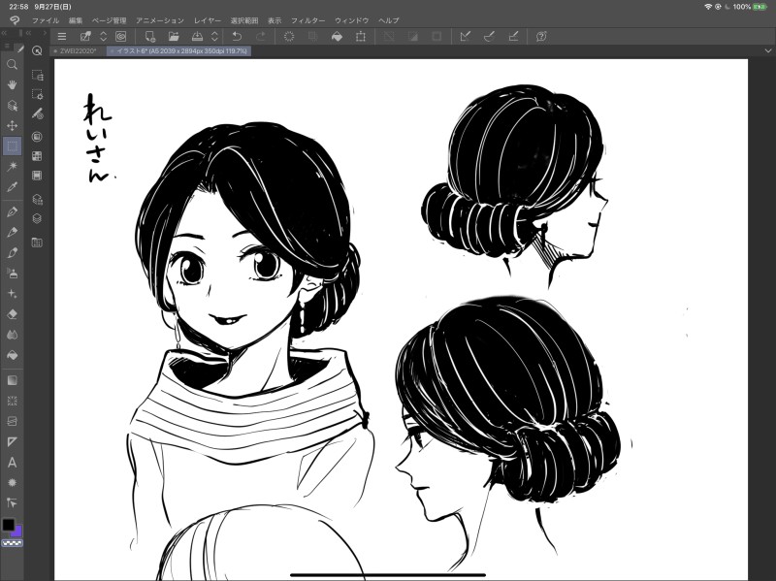Select the Hand move tool

pyautogui.click(x=12, y=84)
